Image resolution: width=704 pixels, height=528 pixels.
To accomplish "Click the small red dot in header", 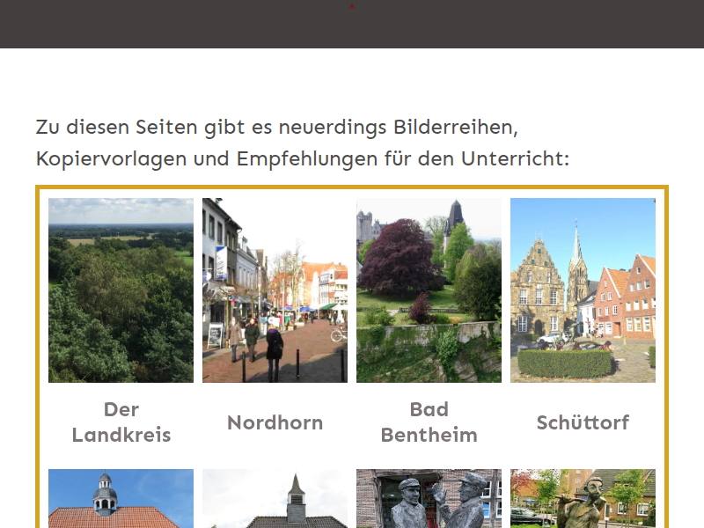I will 352,6.
